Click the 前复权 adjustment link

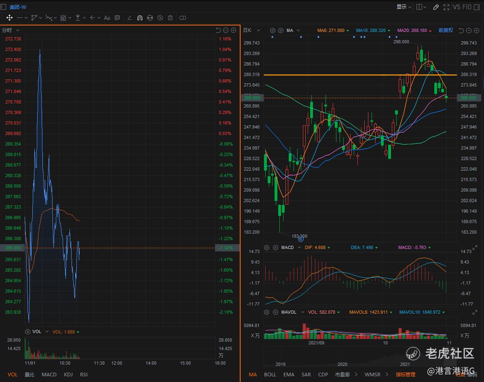[x=446, y=30]
